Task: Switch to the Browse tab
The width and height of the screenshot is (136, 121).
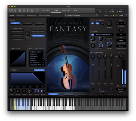Action: click(46, 11)
